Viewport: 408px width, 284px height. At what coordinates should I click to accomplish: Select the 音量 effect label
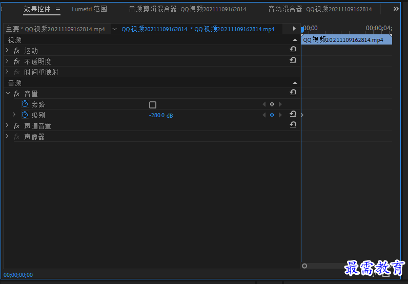pos(31,94)
